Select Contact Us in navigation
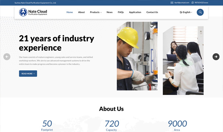 pos(152,12)
